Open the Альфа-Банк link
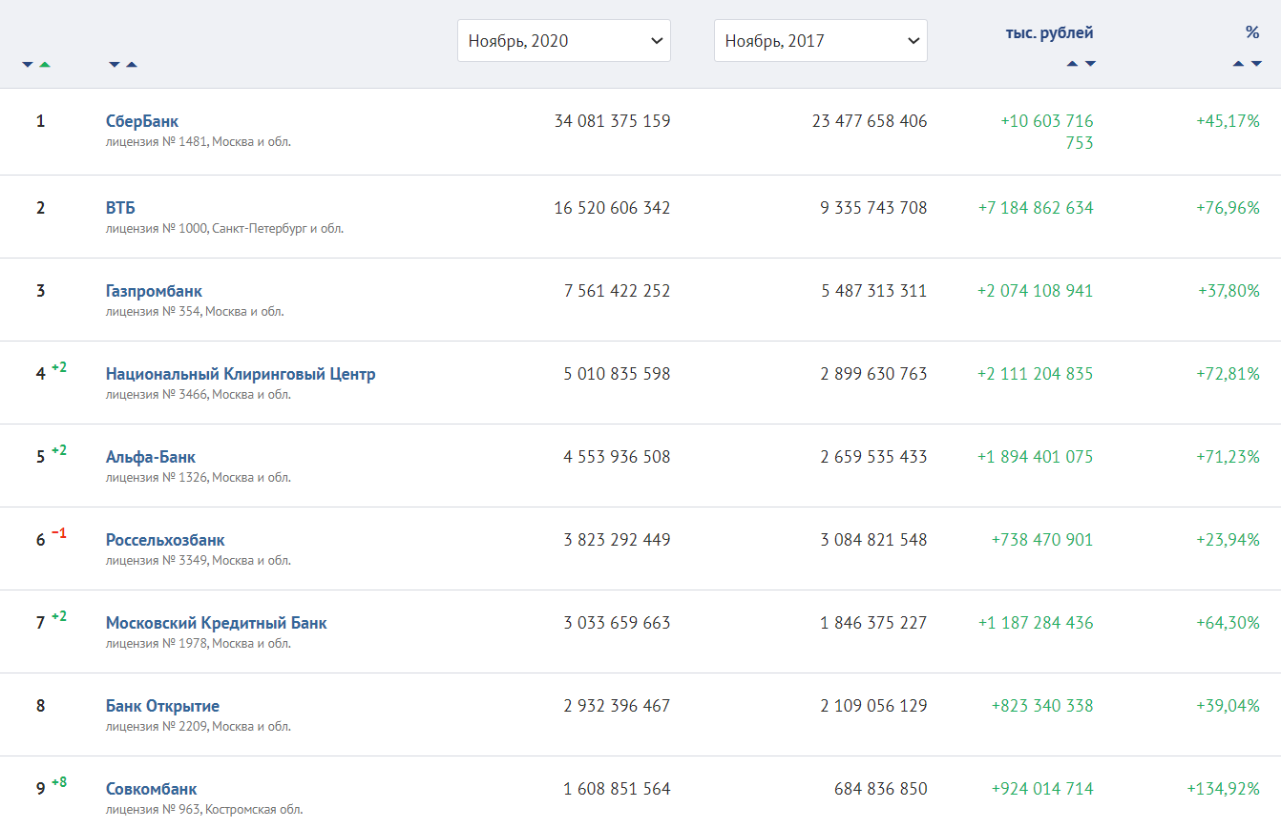This screenshot has width=1281, height=828. click(x=151, y=457)
